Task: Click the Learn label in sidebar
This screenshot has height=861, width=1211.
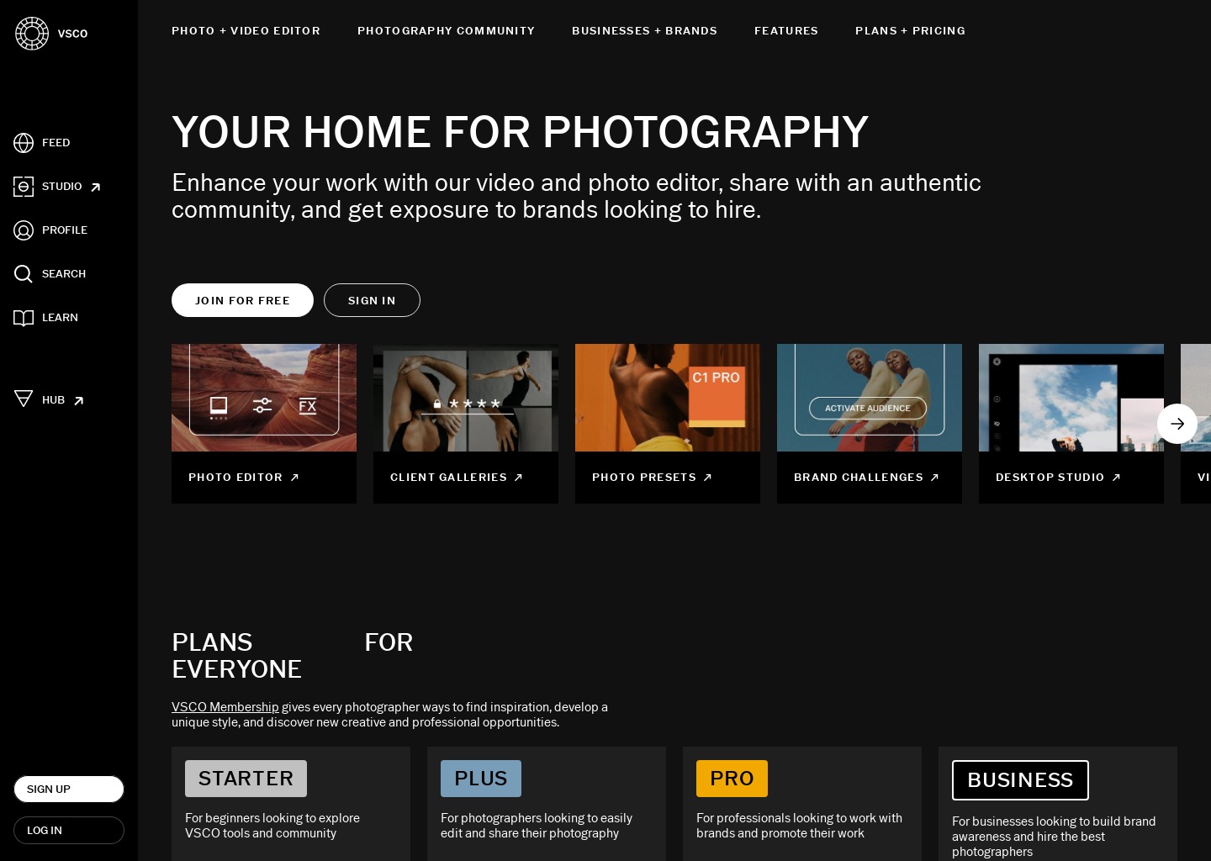Action: (x=60, y=318)
